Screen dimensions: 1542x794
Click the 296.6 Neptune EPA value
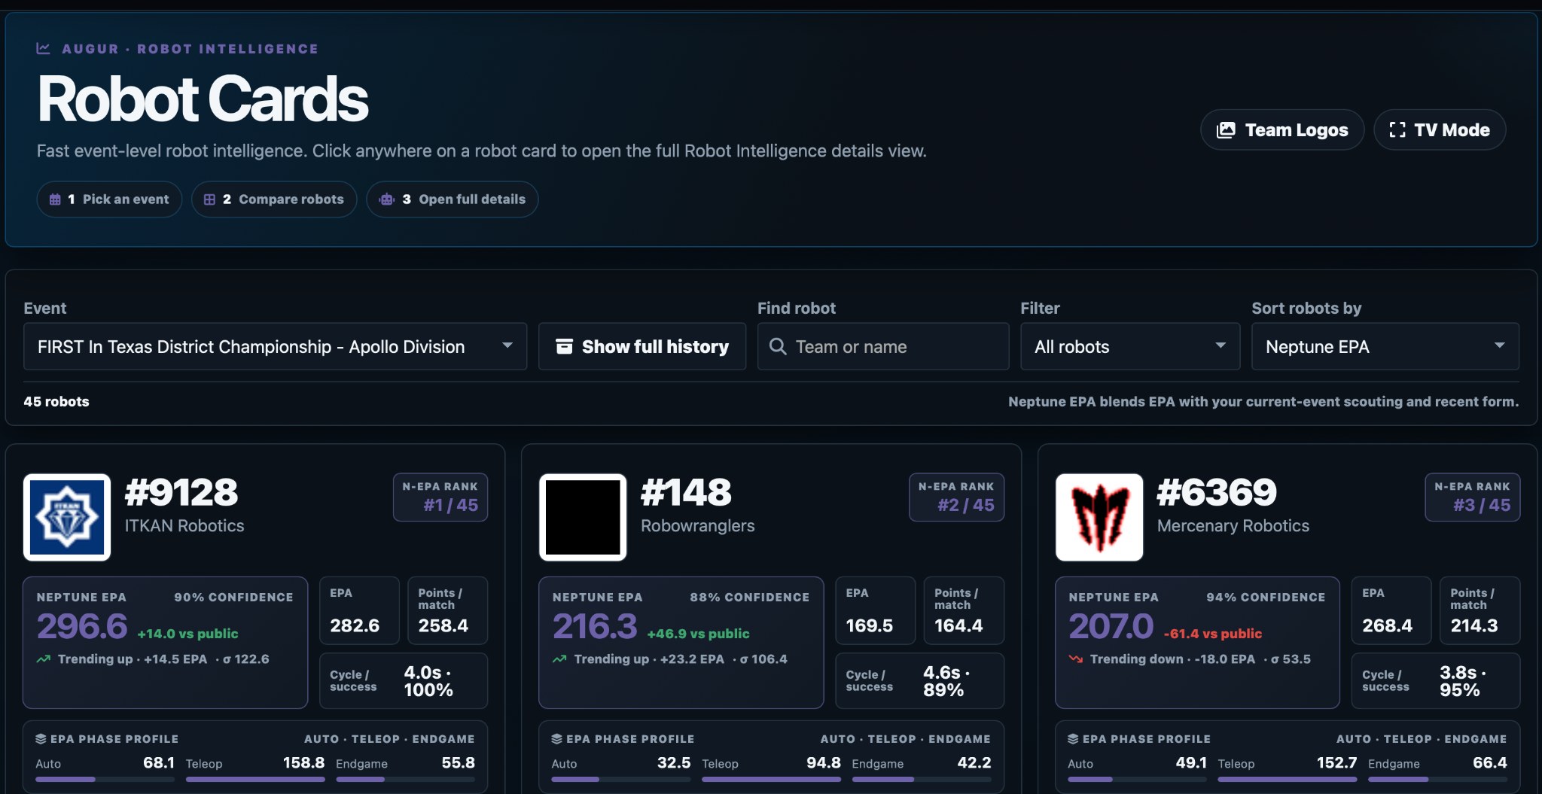pyautogui.click(x=82, y=626)
